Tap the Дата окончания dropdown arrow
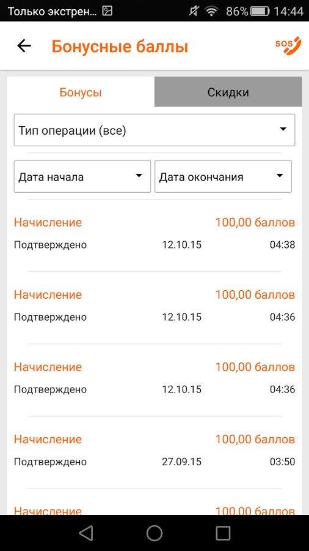Viewport: 309px width, 551px height. [279, 176]
